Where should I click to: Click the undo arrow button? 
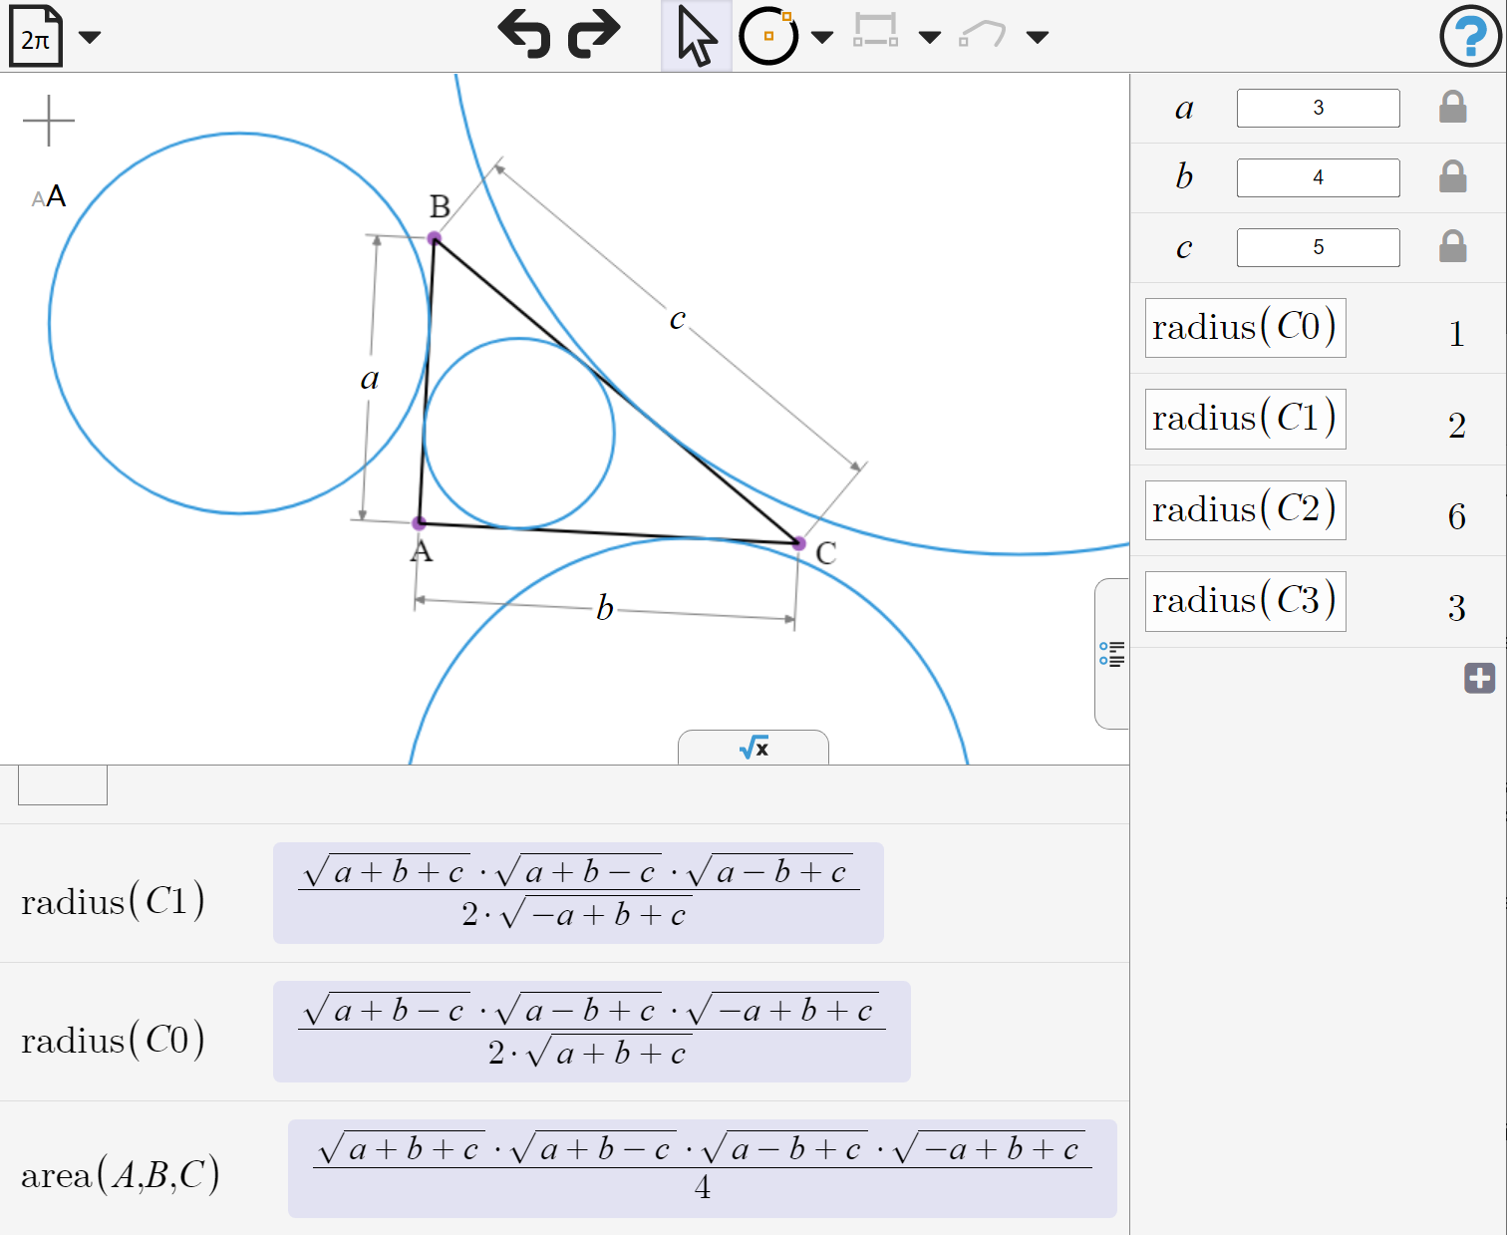524,34
